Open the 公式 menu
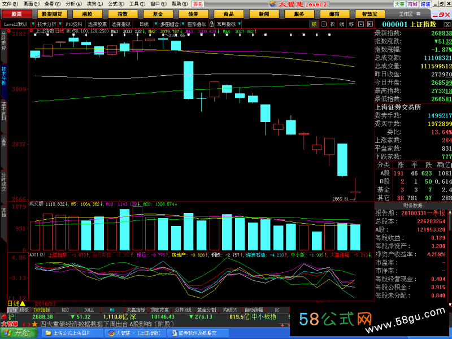Screen dimensions: 452x339 (116, 4)
